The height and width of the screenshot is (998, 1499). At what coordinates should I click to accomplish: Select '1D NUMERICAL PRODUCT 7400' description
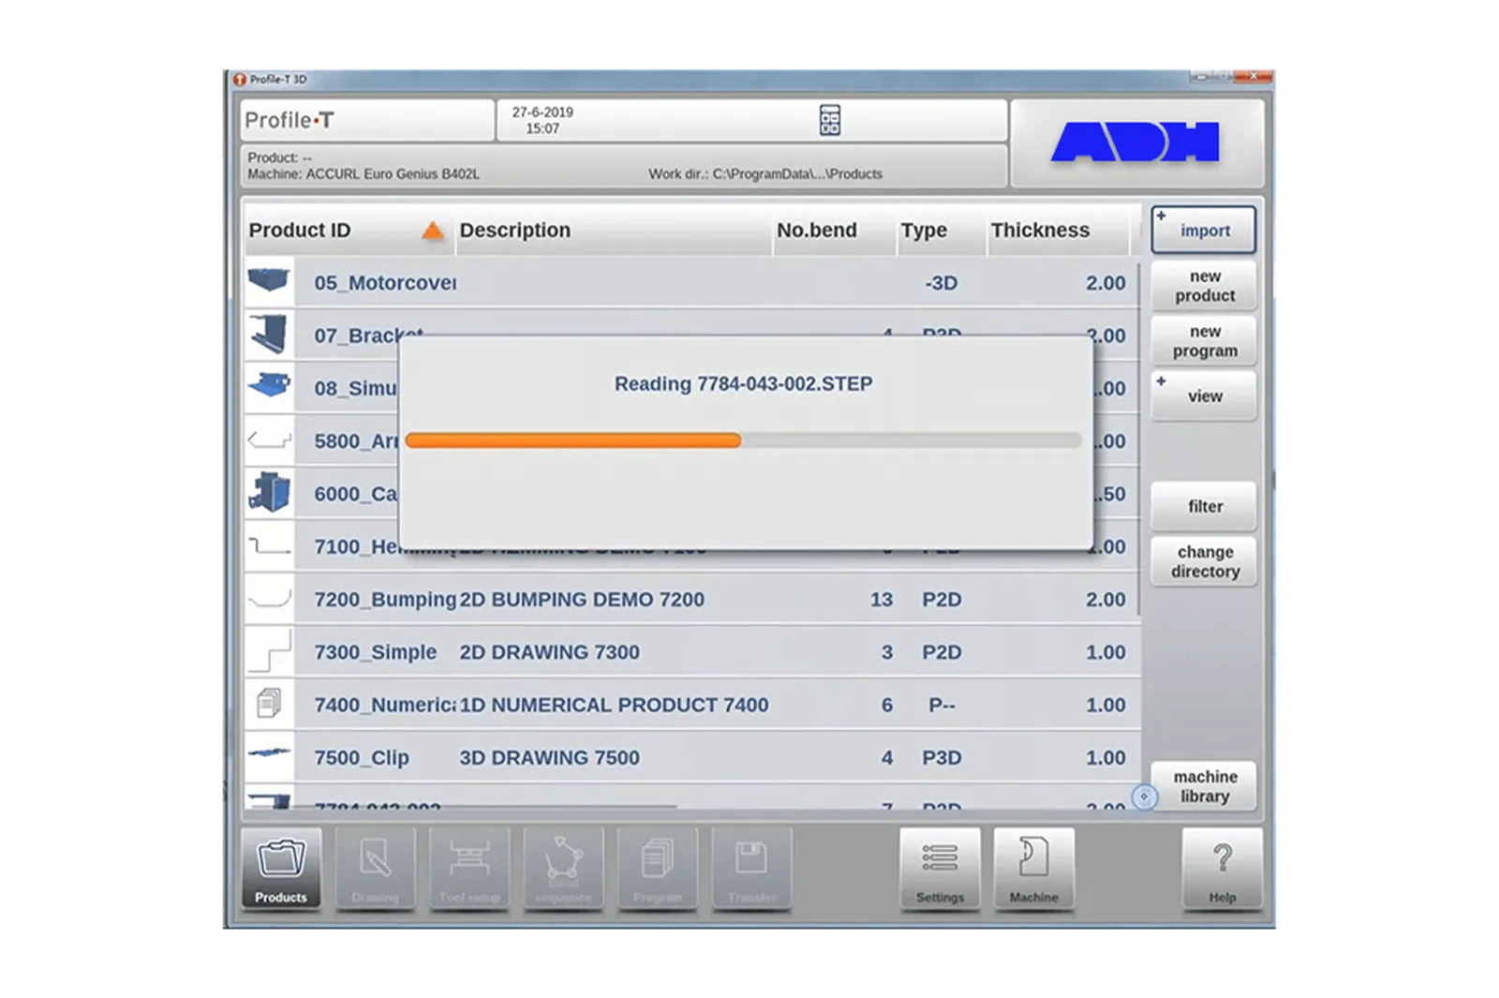614,705
